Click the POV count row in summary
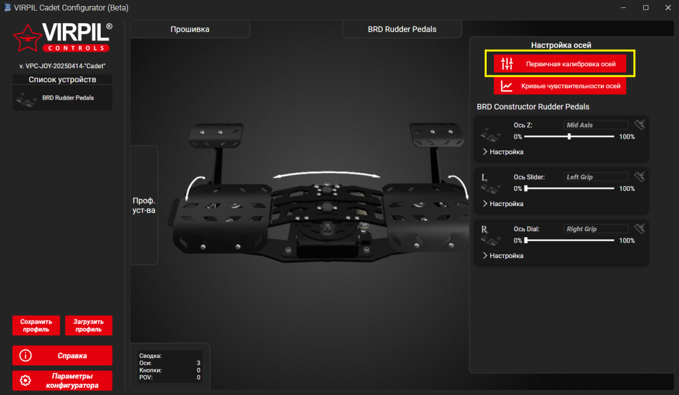 [170, 377]
